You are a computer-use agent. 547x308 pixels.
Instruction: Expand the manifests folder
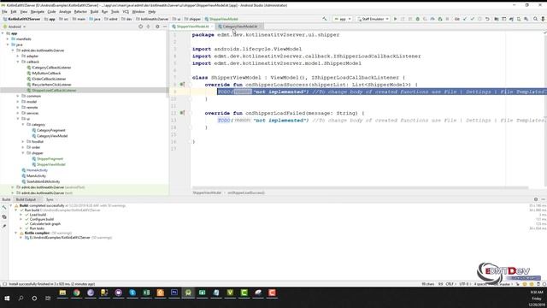[8, 39]
